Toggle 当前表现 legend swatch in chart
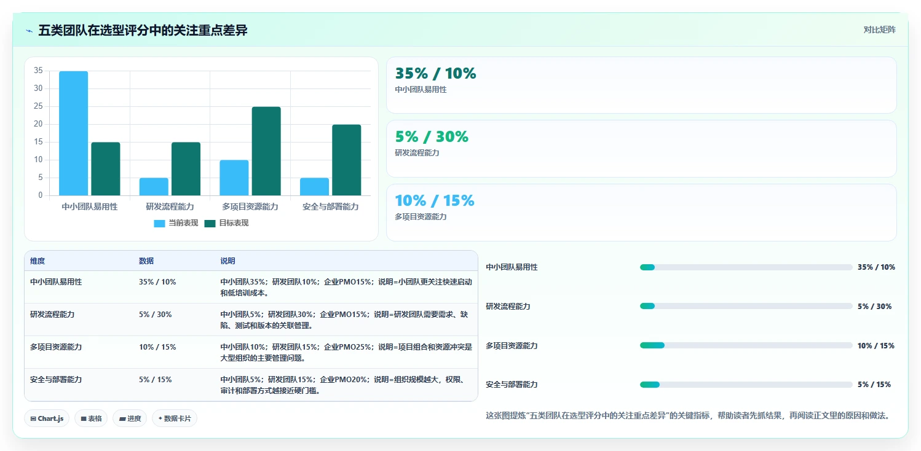The height and width of the screenshot is (451, 921). (x=159, y=223)
